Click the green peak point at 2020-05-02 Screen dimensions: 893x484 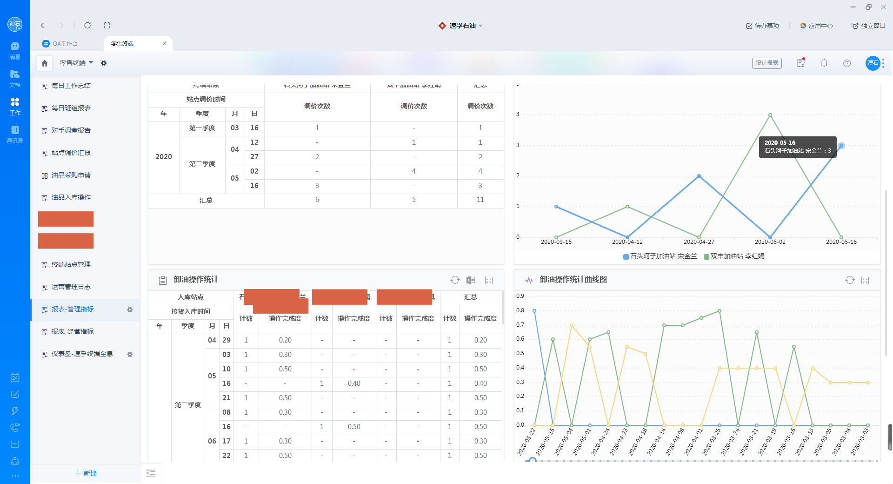coord(770,115)
